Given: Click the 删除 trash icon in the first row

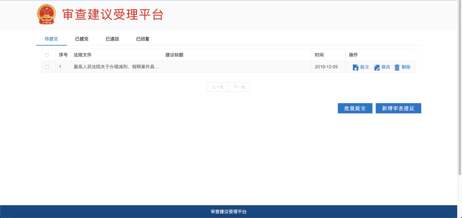Looking at the screenshot, I should [397, 67].
